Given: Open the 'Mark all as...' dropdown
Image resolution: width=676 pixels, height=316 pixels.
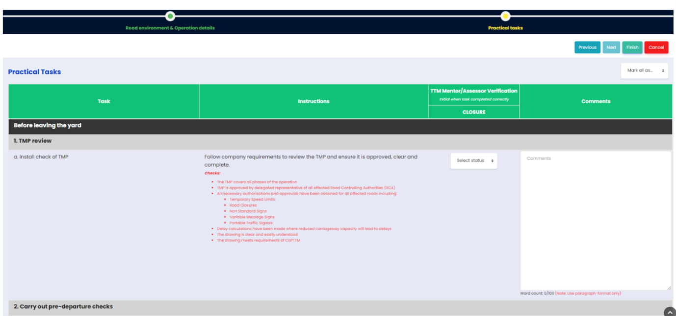Looking at the screenshot, I should [645, 70].
